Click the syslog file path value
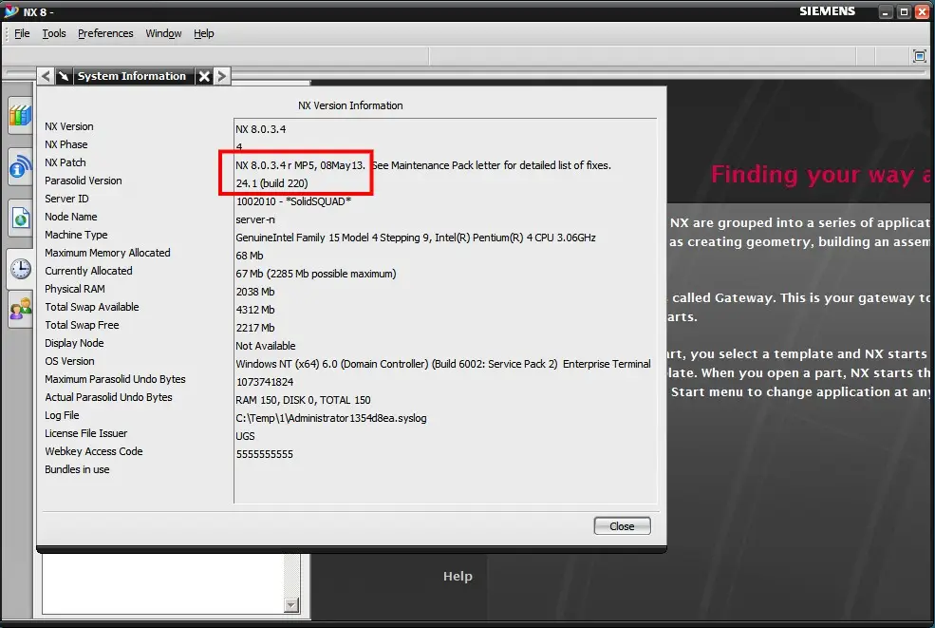 point(331,418)
